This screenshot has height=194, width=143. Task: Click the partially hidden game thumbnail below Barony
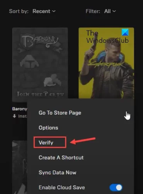point(20,167)
